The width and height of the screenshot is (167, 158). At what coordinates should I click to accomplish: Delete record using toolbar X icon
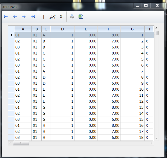tap(61, 17)
